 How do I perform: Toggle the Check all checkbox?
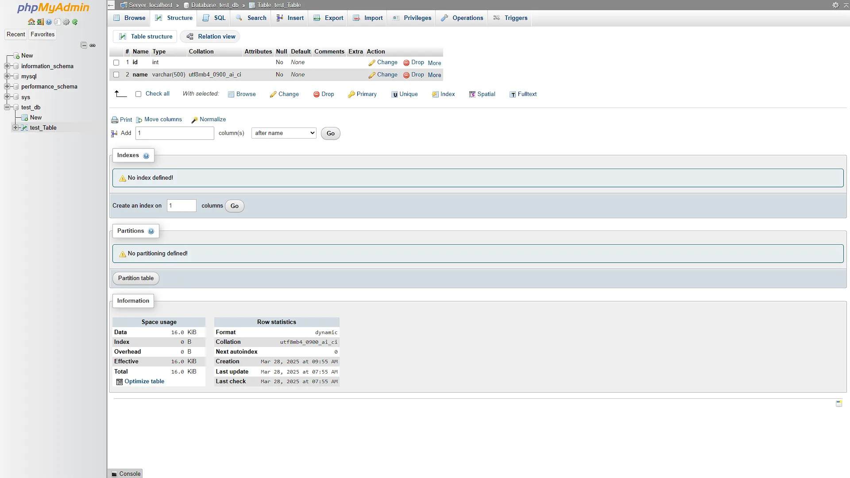pyautogui.click(x=139, y=94)
